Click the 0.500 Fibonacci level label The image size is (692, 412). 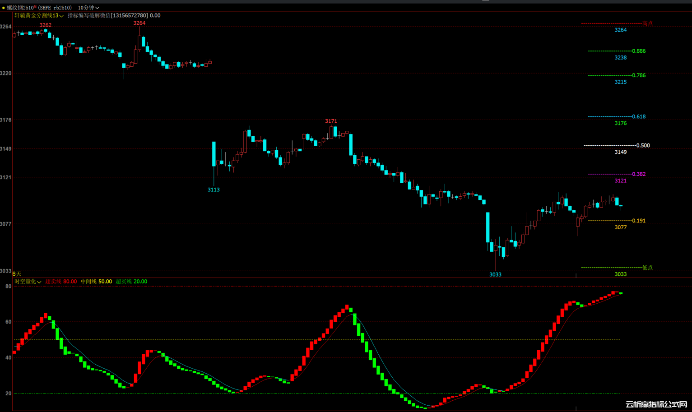pyautogui.click(x=643, y=146)
